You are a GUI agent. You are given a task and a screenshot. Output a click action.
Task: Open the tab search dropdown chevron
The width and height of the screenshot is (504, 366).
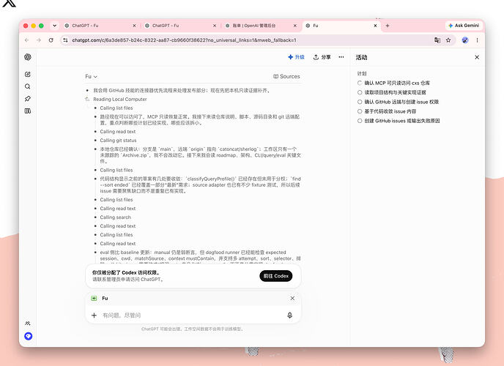coord(55,26)
